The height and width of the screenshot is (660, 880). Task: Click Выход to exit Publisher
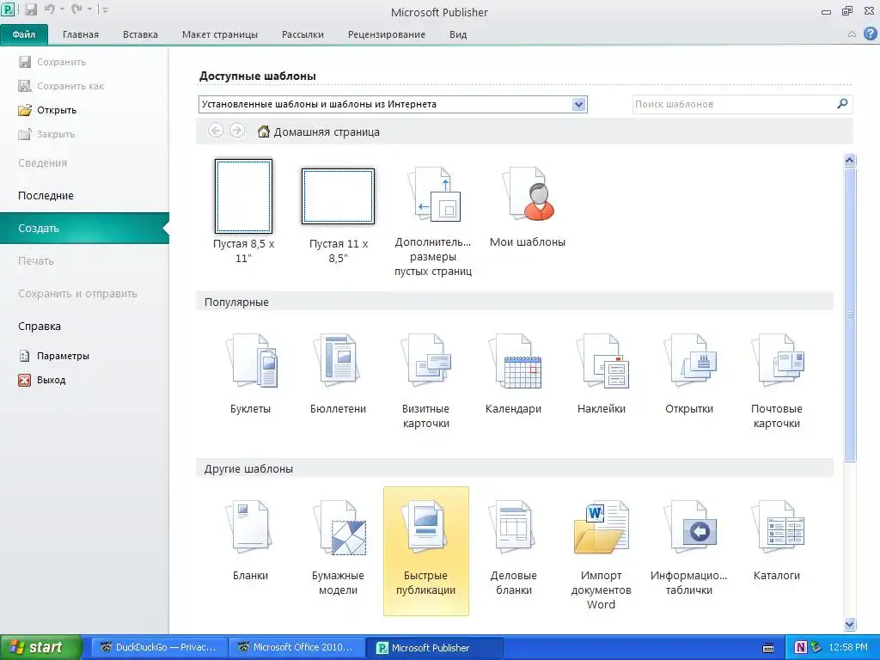click(42, 380)
